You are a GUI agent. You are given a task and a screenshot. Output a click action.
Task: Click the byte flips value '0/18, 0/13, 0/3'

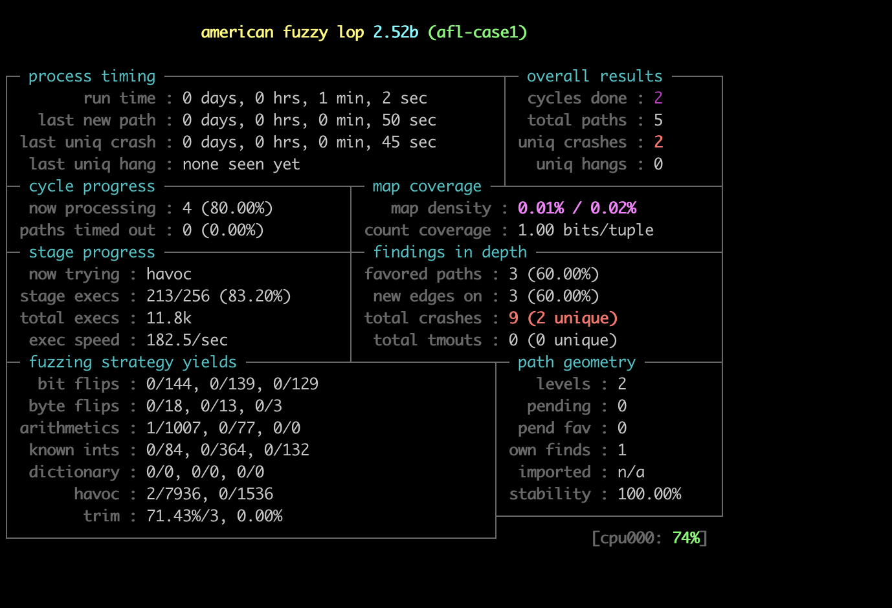214,406
